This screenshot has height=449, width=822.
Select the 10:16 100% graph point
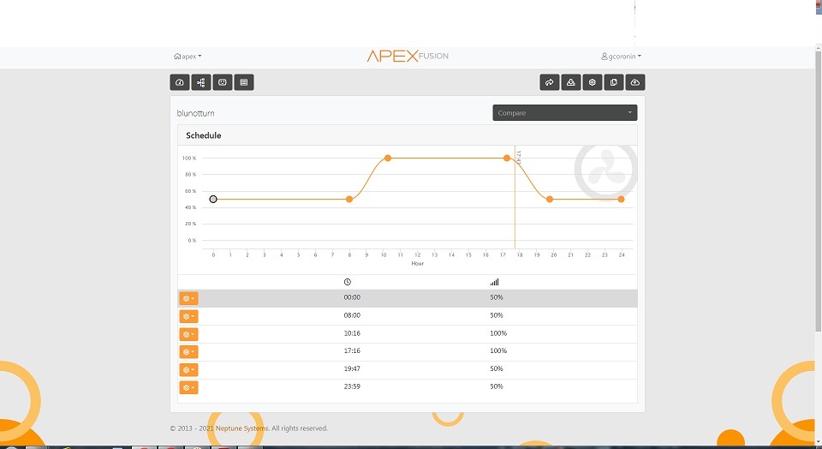coord(387,158)
